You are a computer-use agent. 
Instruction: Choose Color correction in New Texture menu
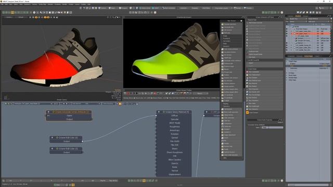pos(231,118)
